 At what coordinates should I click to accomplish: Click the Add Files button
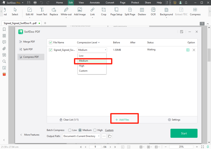tap(122, 120)
